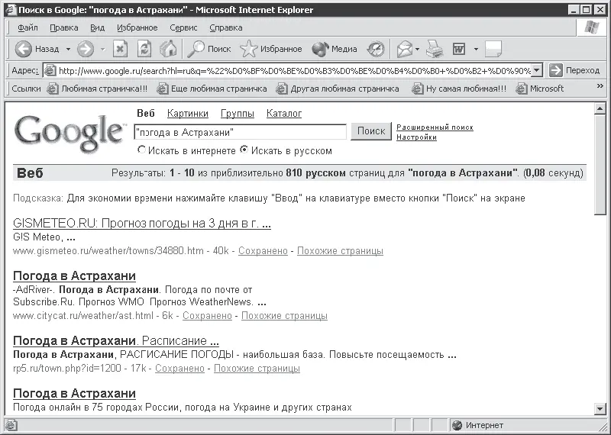This screenshot has height=435, width=611.
Task: Open Настройки link
Action: tap(416, 137)
